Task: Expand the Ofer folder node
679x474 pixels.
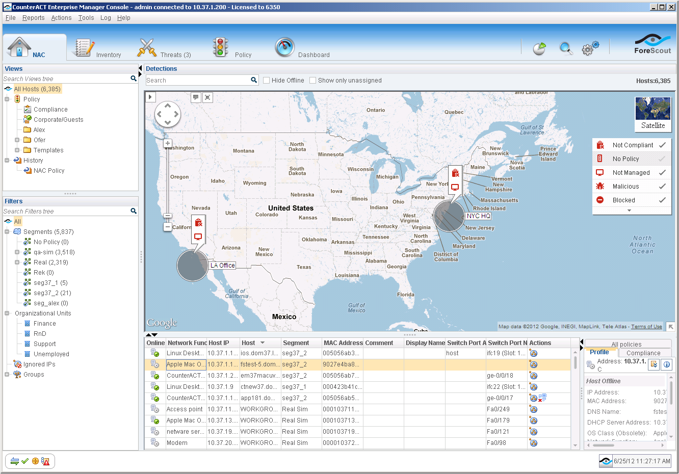Action: (17, 140)
